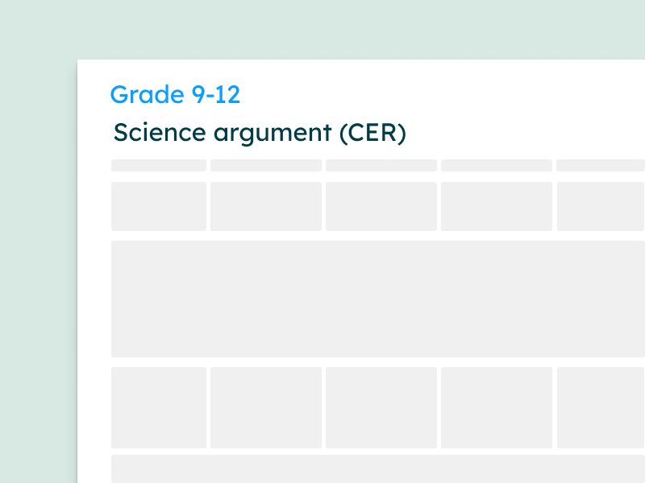Click the fourth cell in the upper rubric row

(497, 207)
